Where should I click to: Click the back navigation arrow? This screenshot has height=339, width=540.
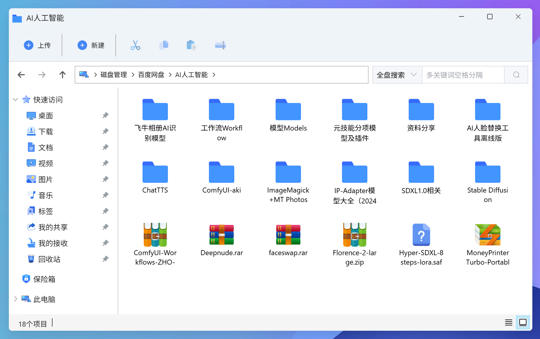pos(21,75)
